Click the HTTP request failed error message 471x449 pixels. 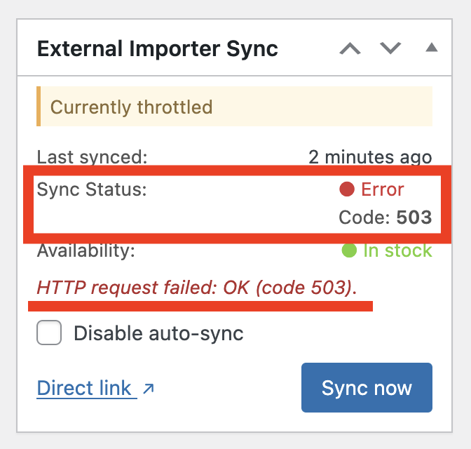tap(196, 288)
